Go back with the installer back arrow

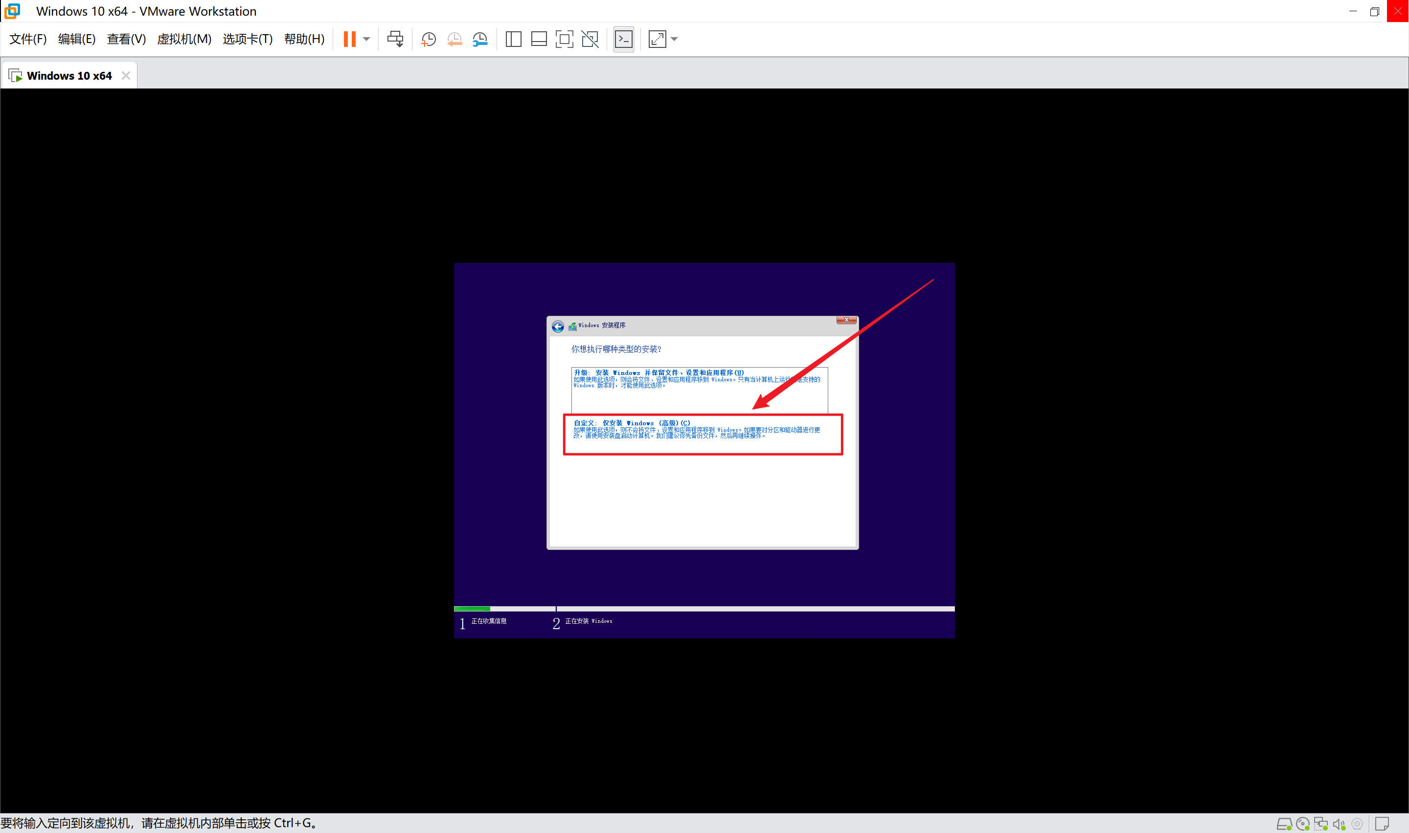pos(558,327)
